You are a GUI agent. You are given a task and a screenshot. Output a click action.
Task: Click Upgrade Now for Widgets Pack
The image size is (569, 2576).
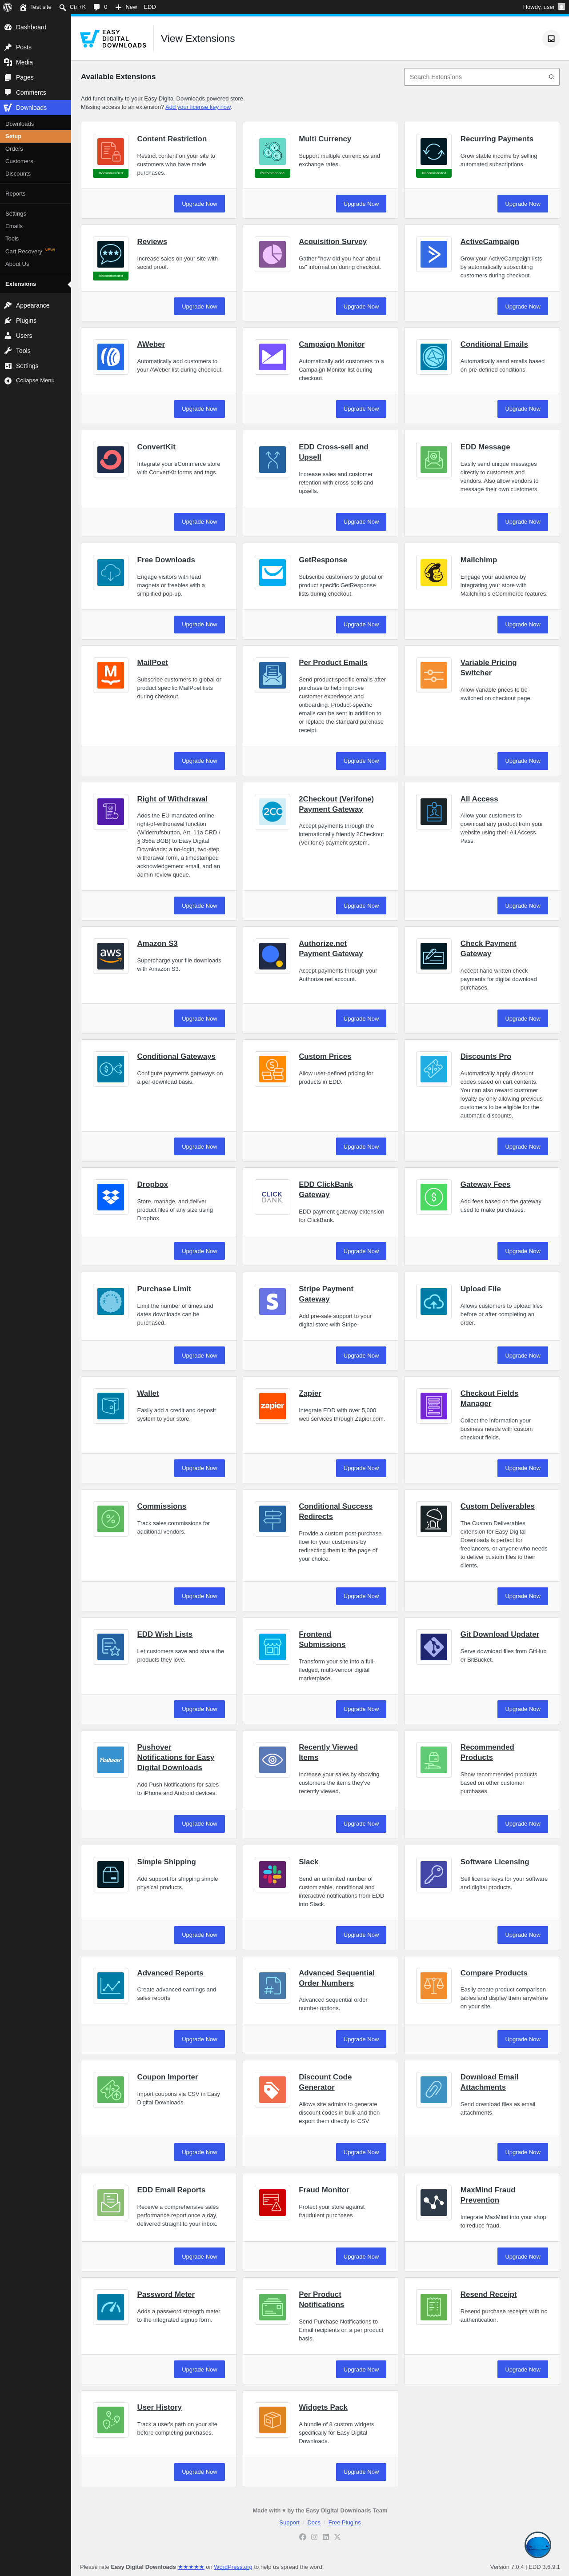tap(361, 2472)
